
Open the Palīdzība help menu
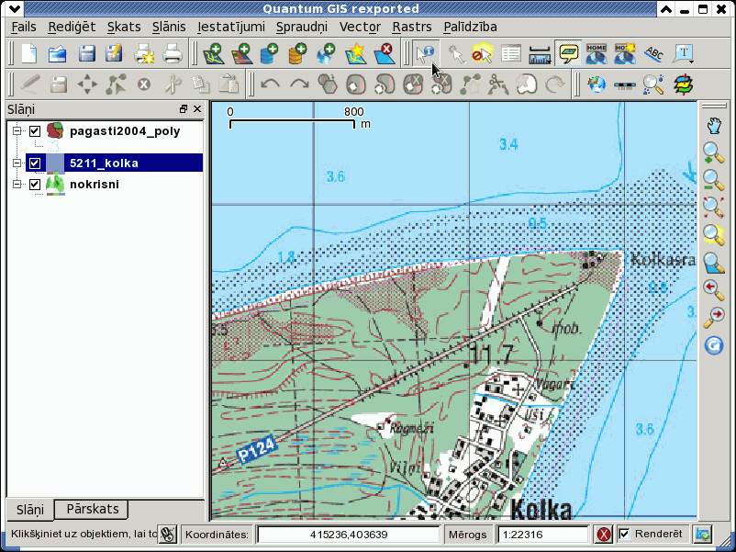click(471, 27)
